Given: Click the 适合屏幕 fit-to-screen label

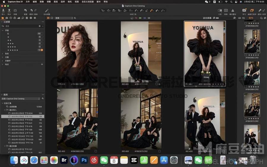Looking at the screenshot, I should click(x=207, y=18).
